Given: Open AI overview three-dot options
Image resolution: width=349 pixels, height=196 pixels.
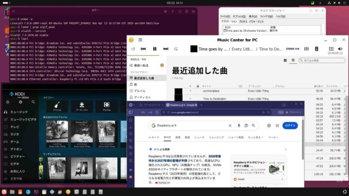Looking at the screenshot, I should [x=286, y=149].
